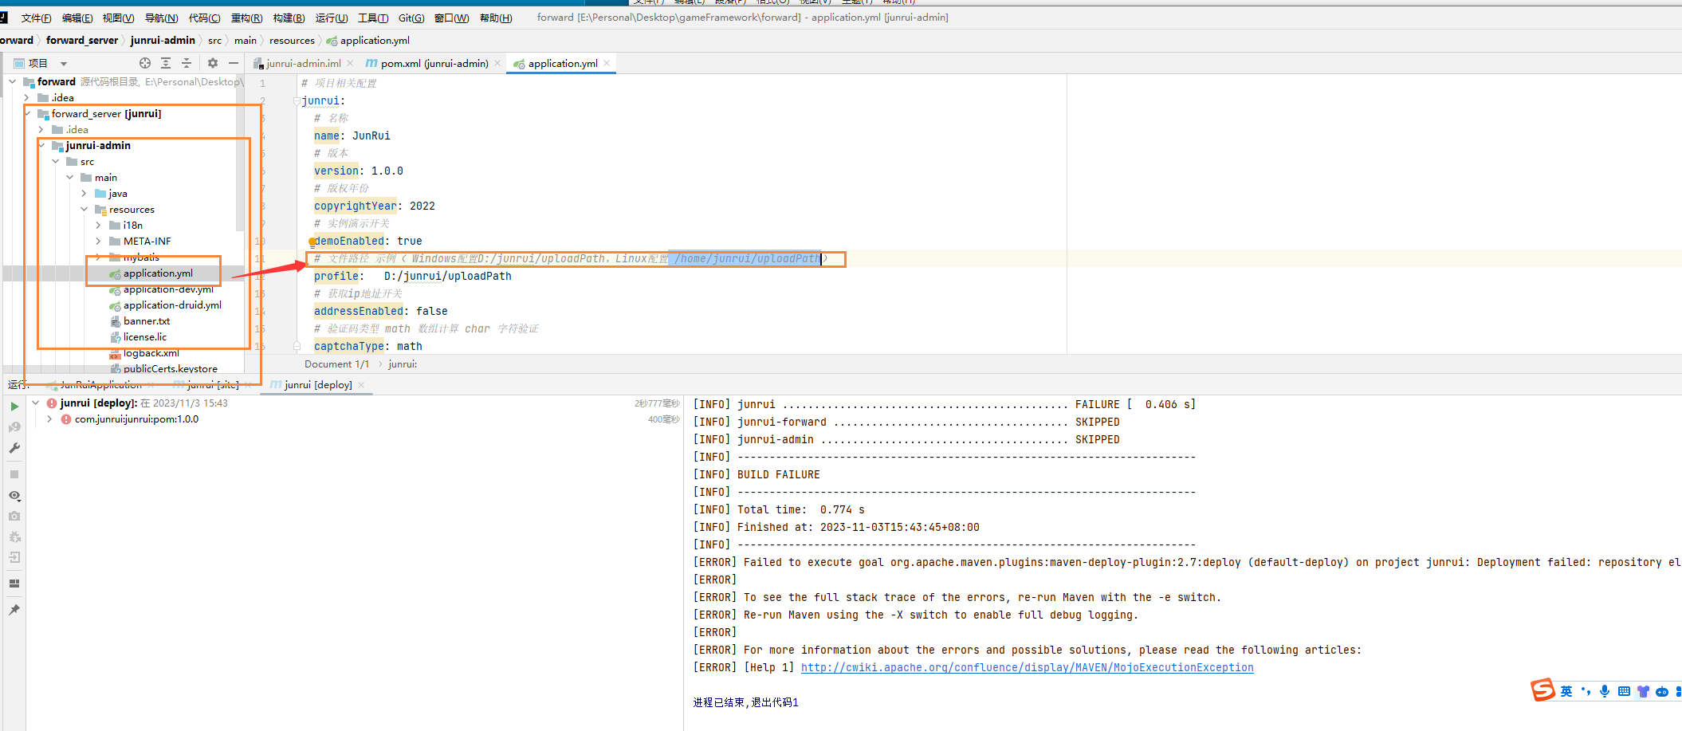The height and width of the screenshot is (731, 1682).
Task: Open the 帮助(H) menu
Action: 496,18
